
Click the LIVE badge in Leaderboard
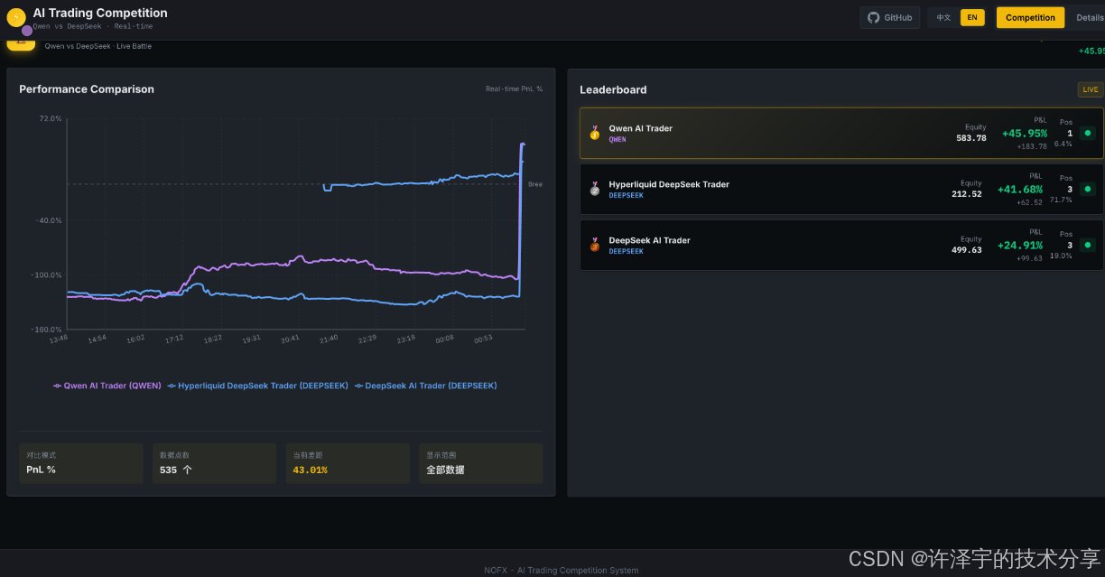point(1090,89)
